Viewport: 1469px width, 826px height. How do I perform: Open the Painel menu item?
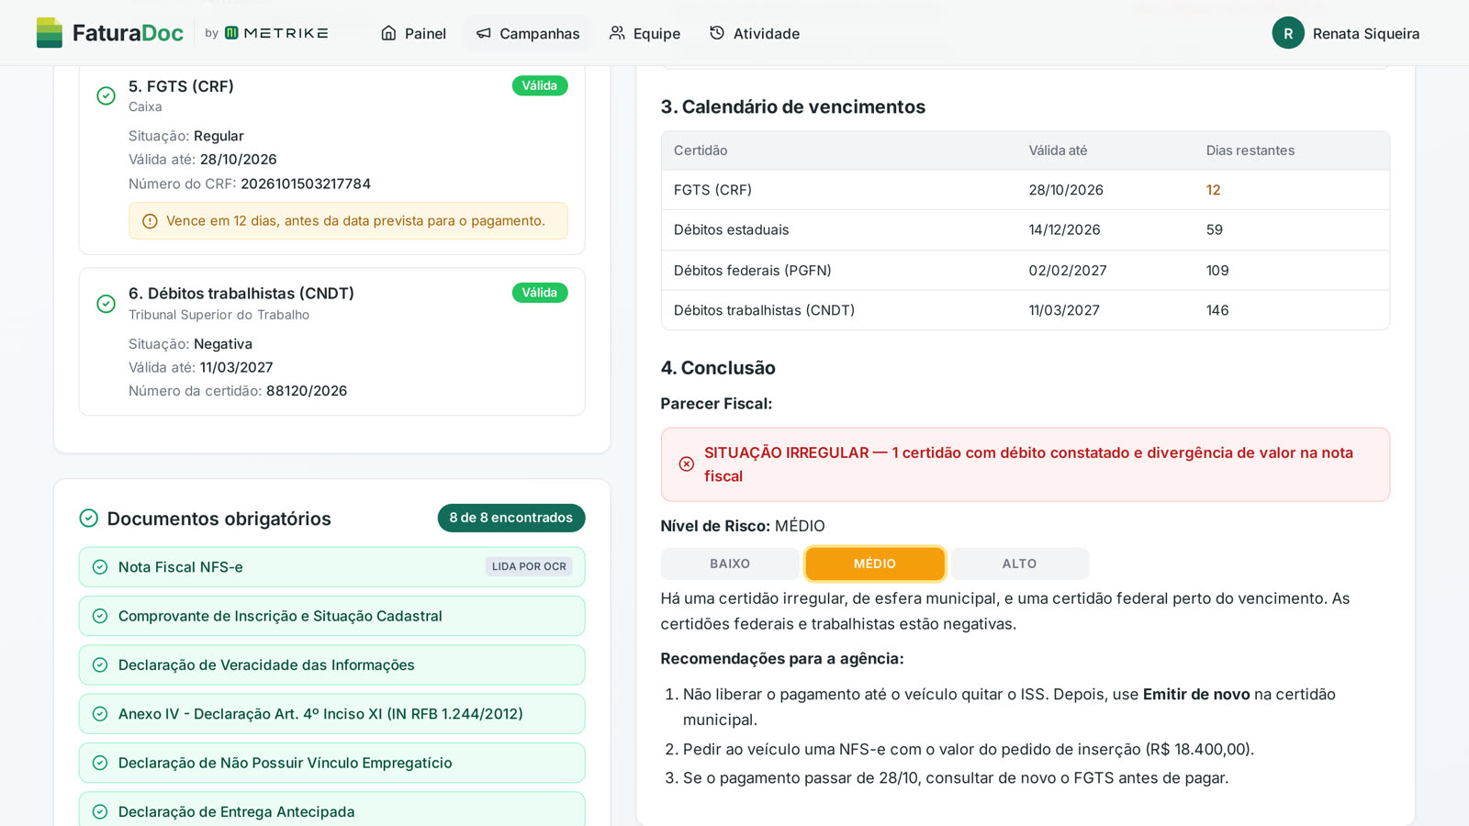pos(413,33)
